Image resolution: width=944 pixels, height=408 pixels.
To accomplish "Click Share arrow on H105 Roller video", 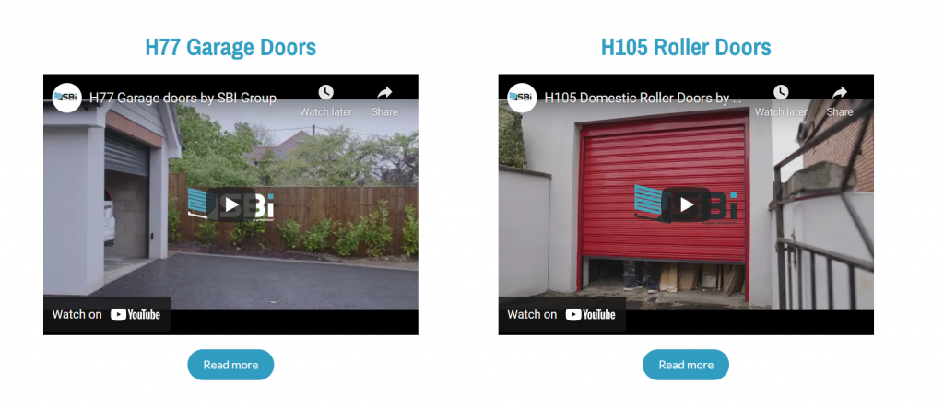I will 840,92.
